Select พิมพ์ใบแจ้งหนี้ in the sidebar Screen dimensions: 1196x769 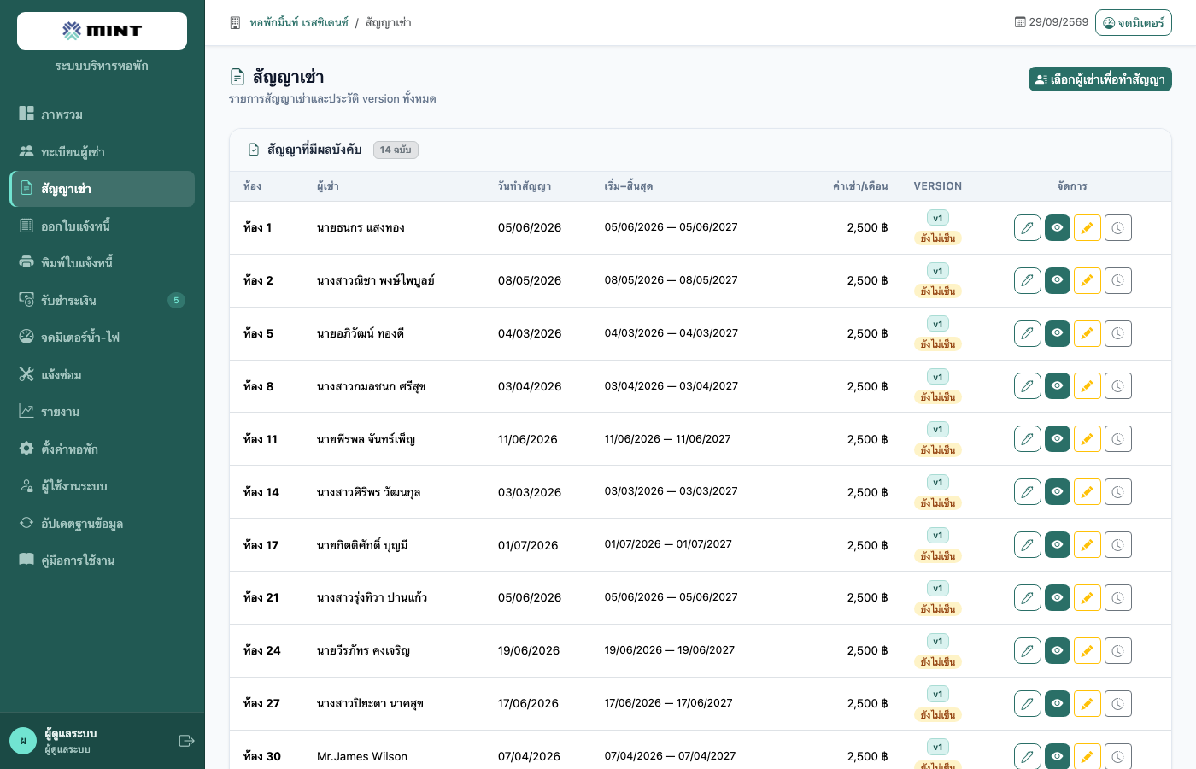tap(102, 263)
